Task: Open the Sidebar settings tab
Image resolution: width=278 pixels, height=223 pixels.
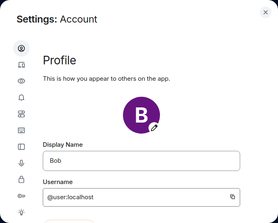Action: pos(21,147)
